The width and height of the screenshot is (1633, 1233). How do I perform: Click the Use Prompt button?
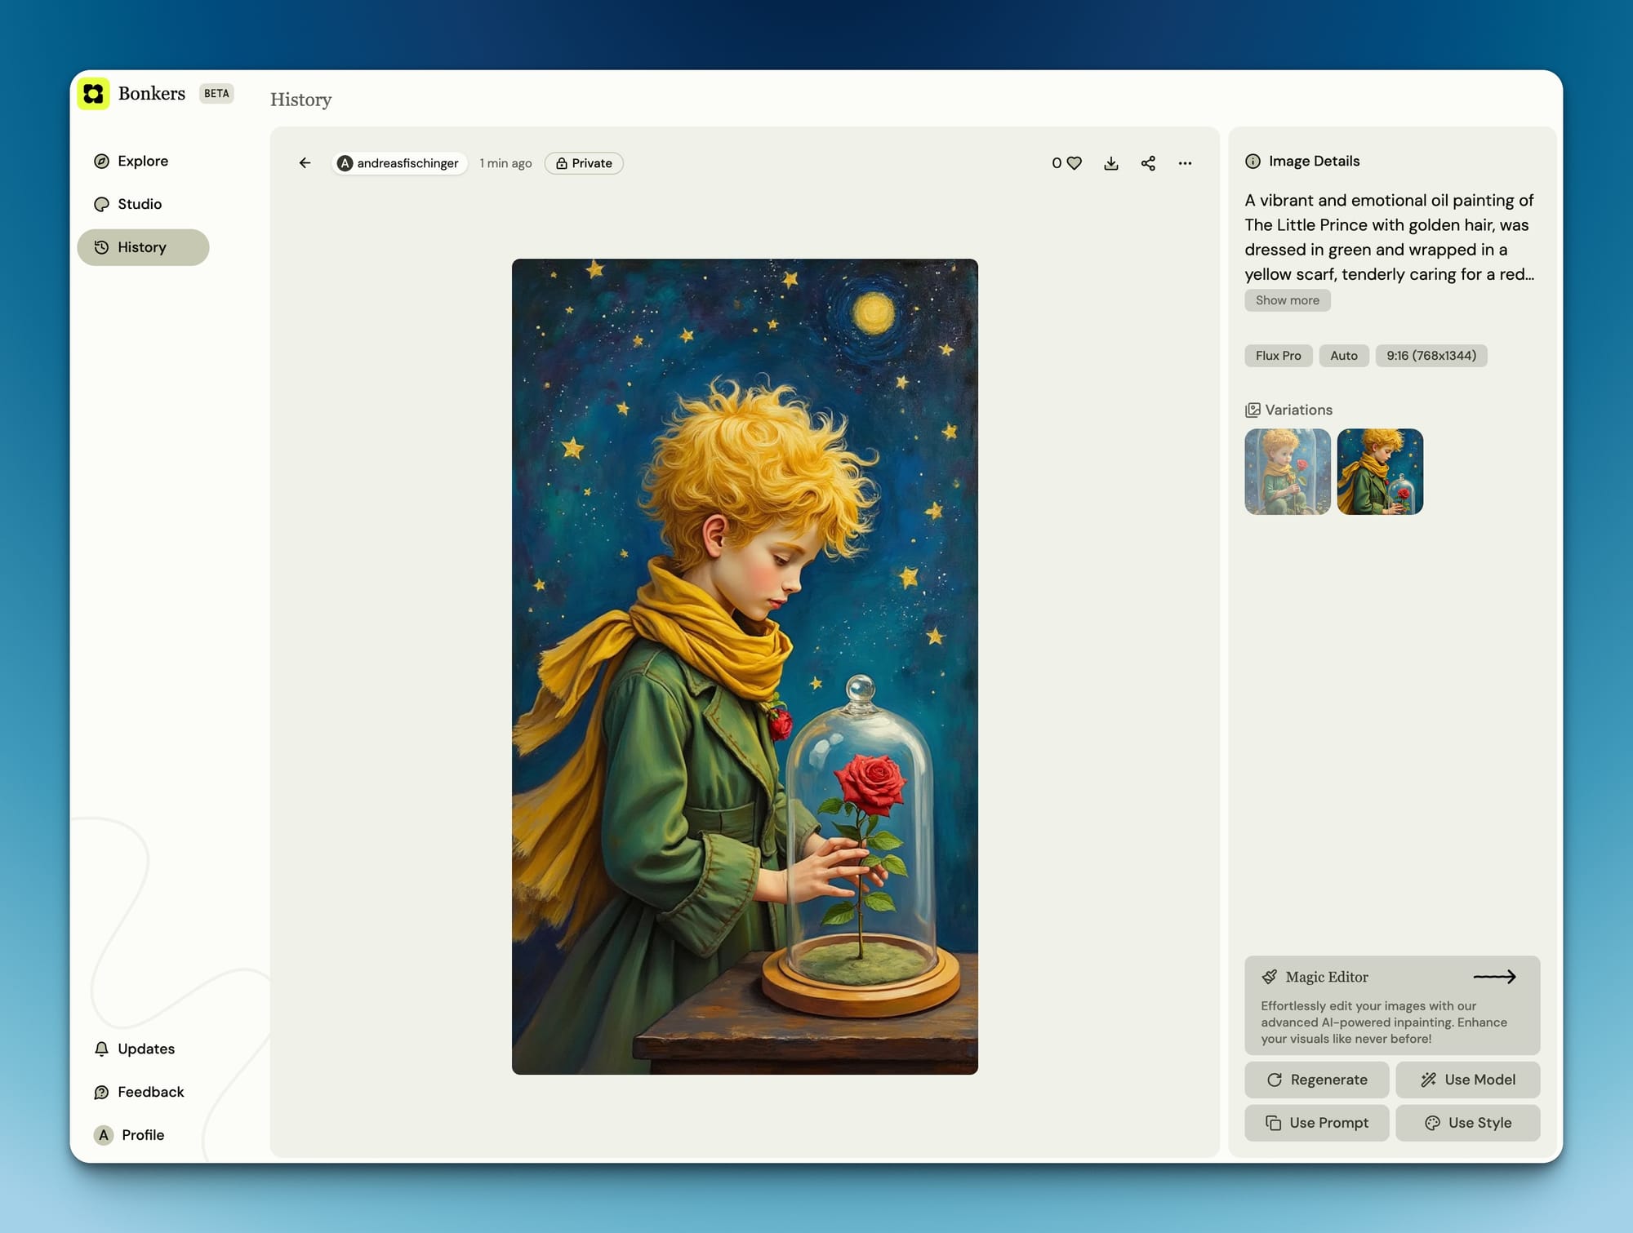1316,1123
